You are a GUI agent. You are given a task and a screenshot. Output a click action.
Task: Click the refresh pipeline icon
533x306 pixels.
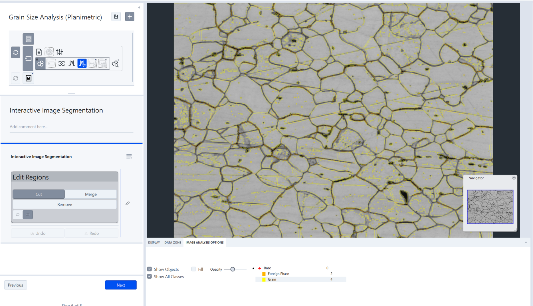point(15,53)
